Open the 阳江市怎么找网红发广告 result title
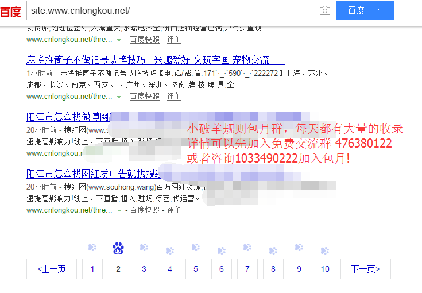This screenshot has height=293, width=422. 94,174
